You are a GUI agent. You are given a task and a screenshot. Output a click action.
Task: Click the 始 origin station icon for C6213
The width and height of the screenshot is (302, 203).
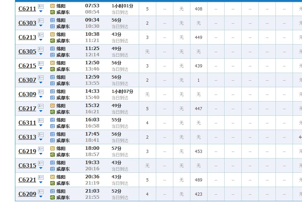(x=53, y=34)
